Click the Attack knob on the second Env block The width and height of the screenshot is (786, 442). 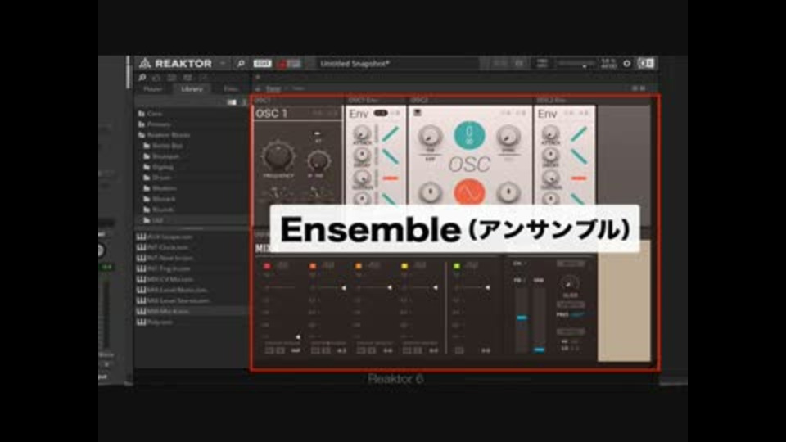pos(550,133)
